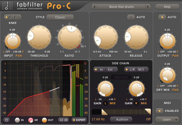Click the OUTPUT PAN label
The height and width of the screenshot is (125, 182).
[175, 55]
